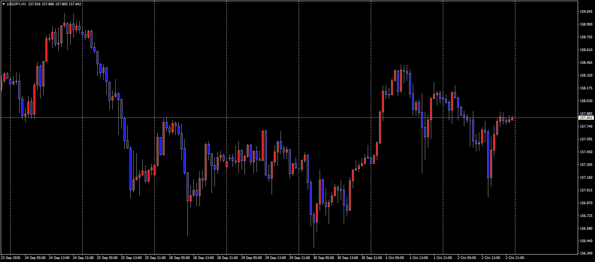Click the 24 Sep 13:00 time label
This screenshot has width=595, height=262.
click(59, 258)
